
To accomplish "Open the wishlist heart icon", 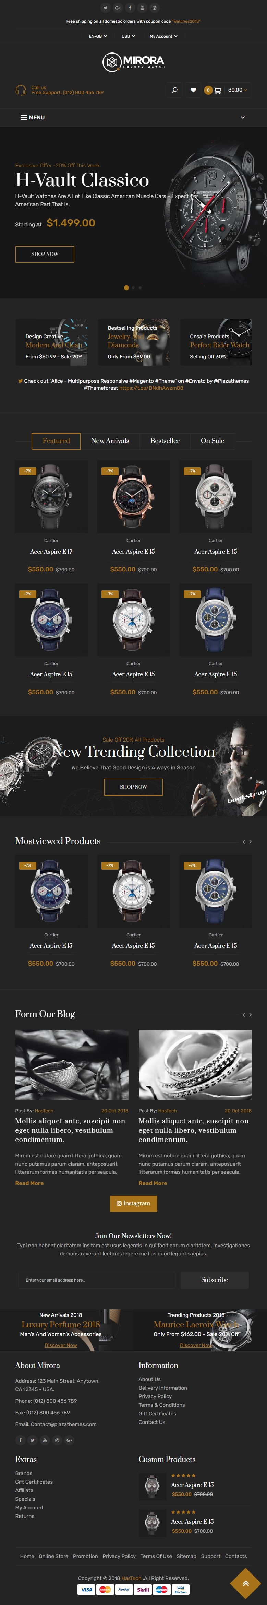I will point(193,90).
